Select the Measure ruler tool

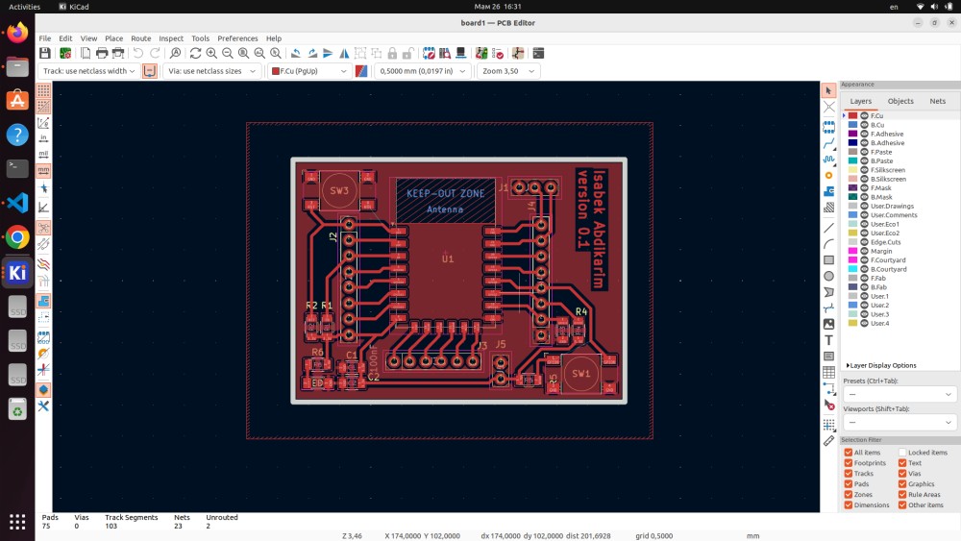[x=828, y=440]
